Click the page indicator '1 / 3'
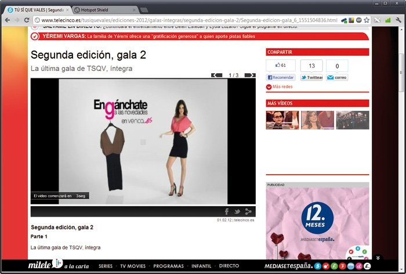The height and width of the screenshot is (274, 406). [234, 75]
